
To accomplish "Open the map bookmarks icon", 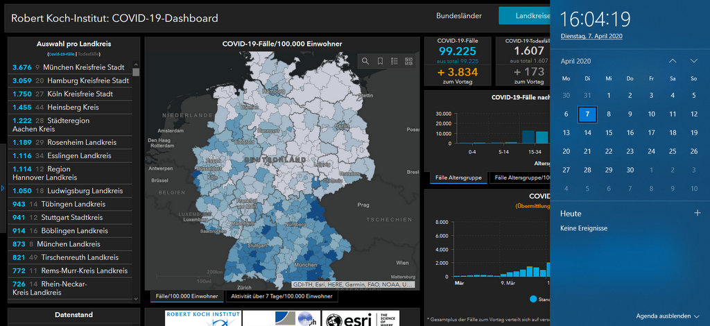I will 381,61.
